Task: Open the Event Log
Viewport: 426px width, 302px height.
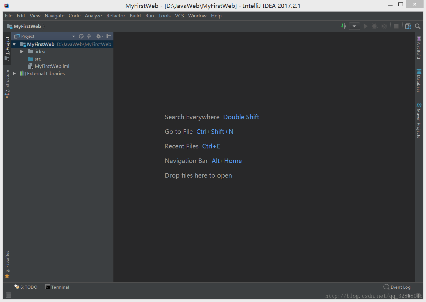Action: click(x=397, y=287)
